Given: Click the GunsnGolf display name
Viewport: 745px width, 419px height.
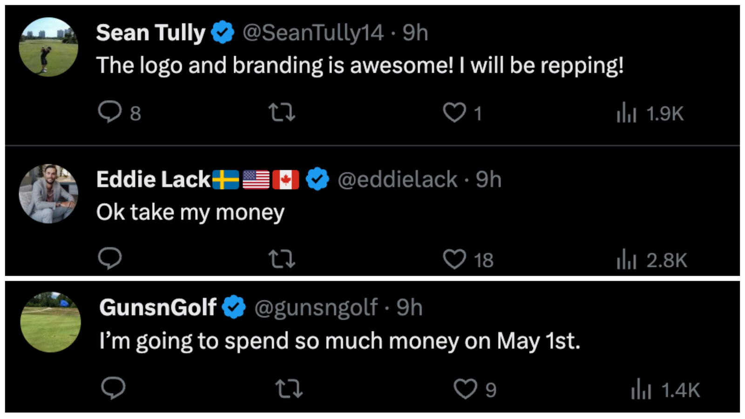Looking at the screenshot, I should pyautogui.click(x=158, y=308).
